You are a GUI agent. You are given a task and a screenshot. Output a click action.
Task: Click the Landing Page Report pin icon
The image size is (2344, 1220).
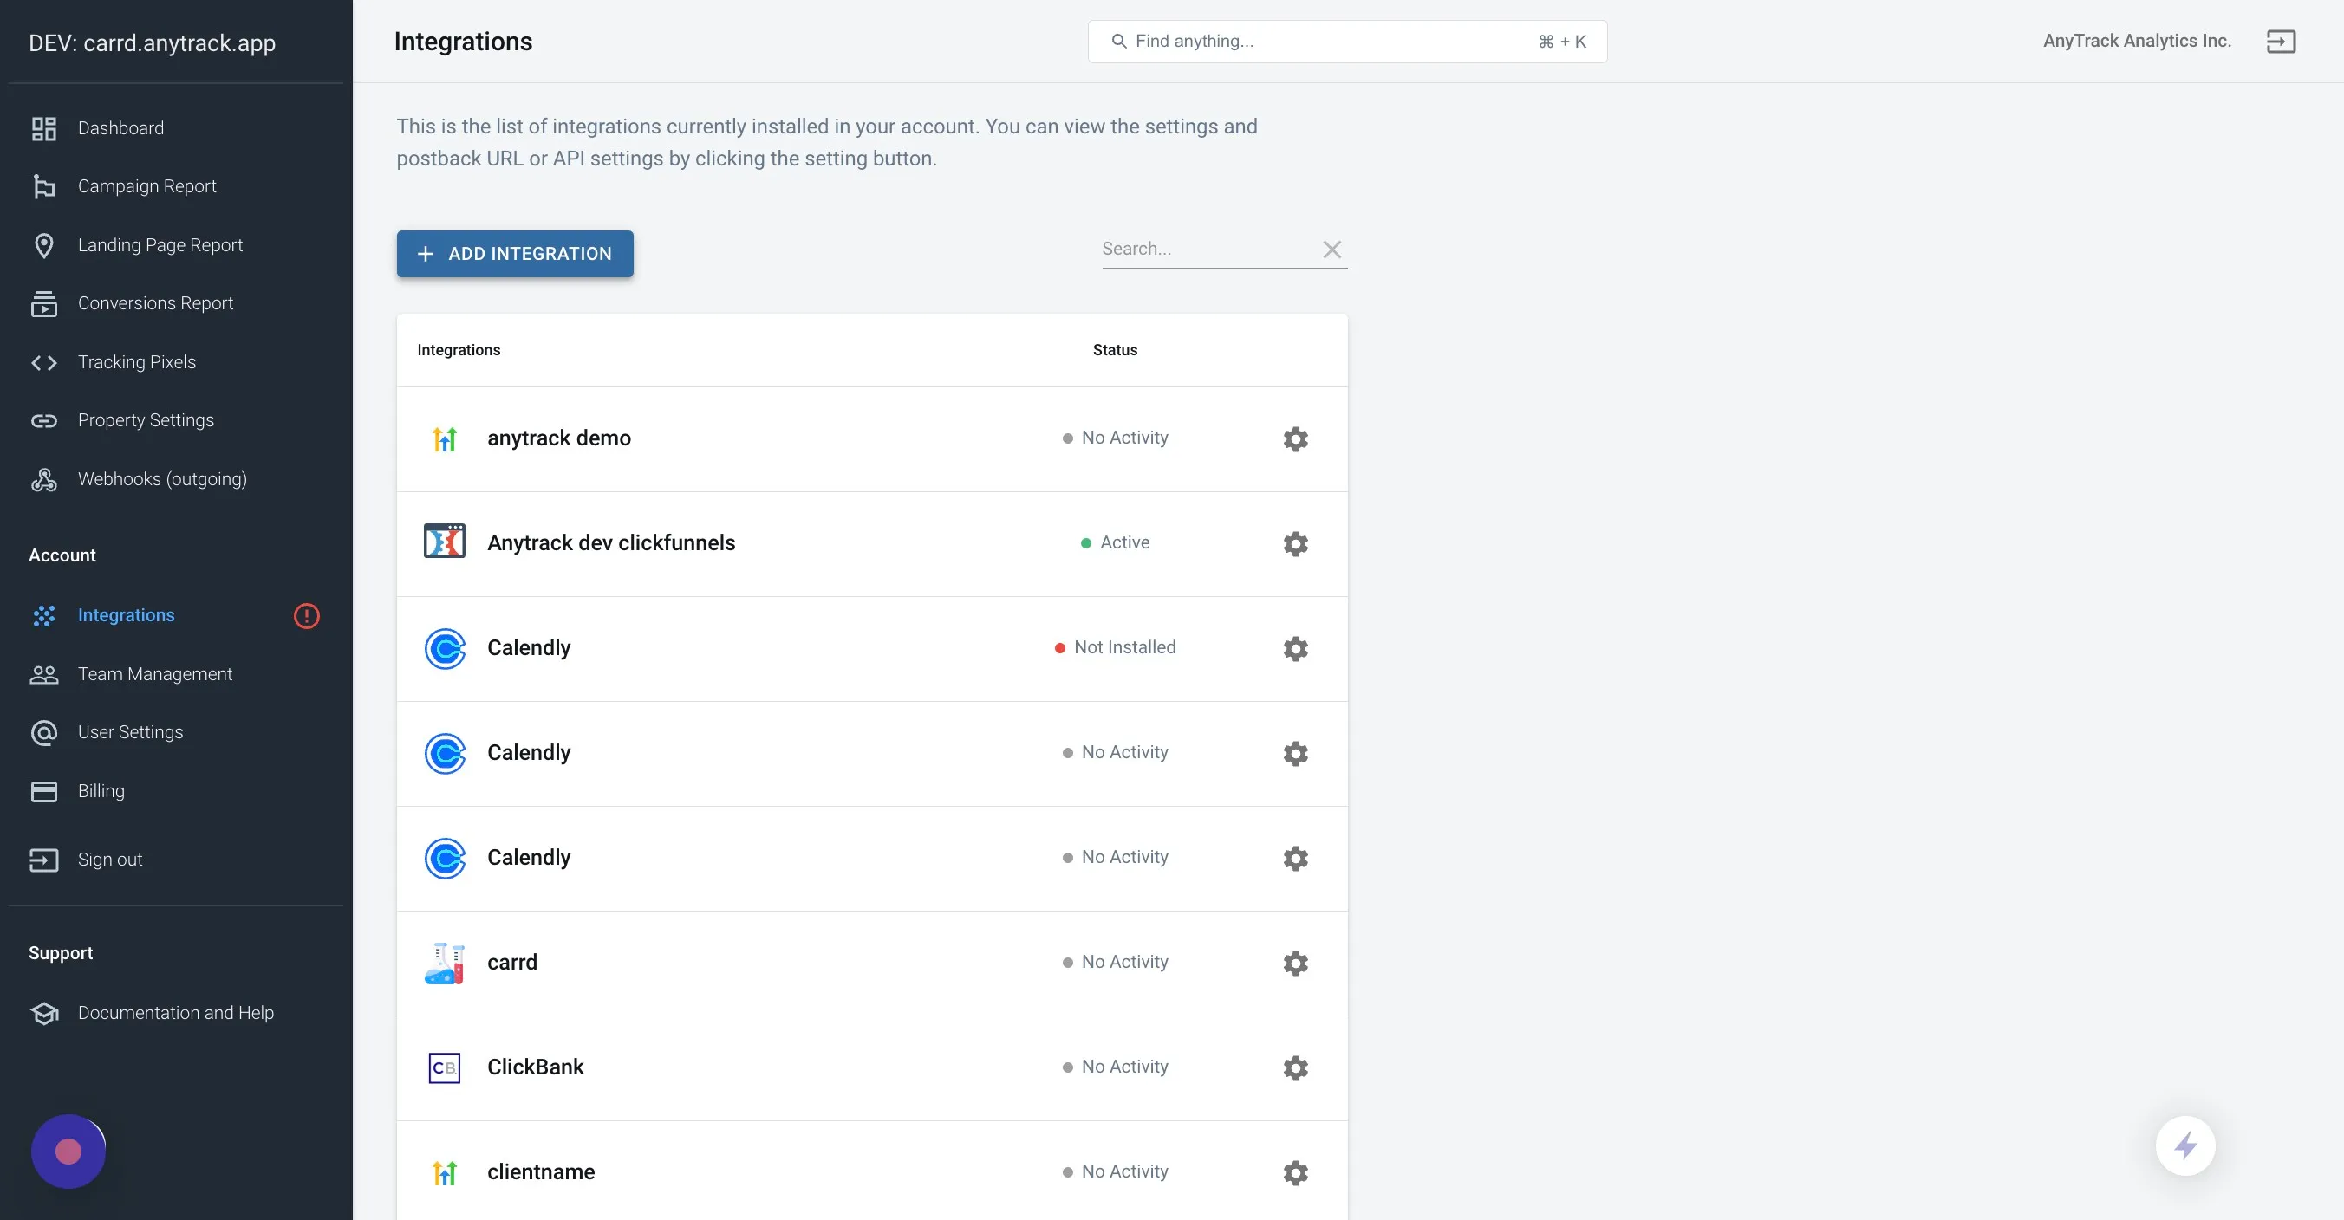point(43,245)
